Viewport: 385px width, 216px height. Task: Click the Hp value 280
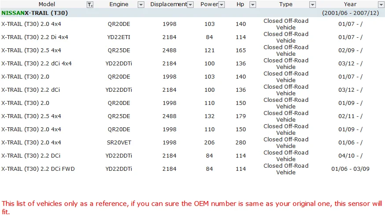241,143
